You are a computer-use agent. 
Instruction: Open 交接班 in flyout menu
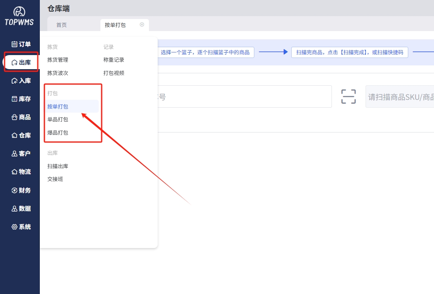55,179
